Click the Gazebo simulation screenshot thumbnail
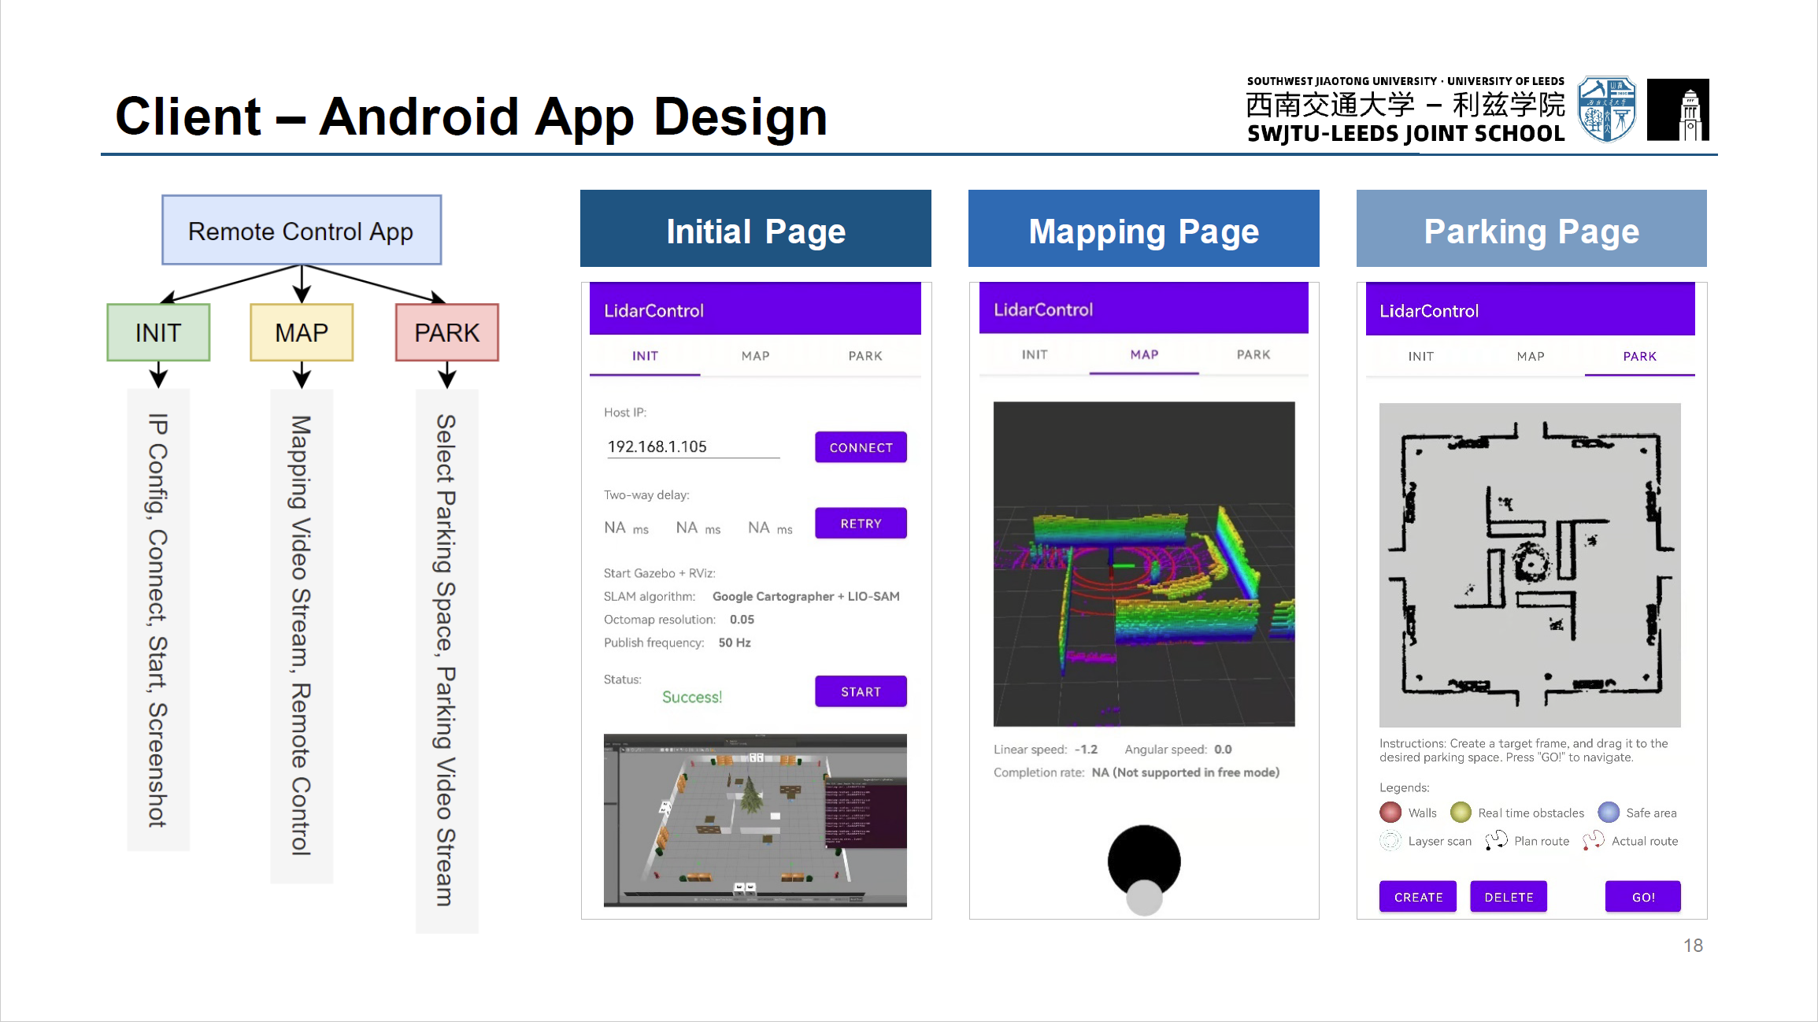Screen dimensions: 1818x1022 (x=755, y=820)
